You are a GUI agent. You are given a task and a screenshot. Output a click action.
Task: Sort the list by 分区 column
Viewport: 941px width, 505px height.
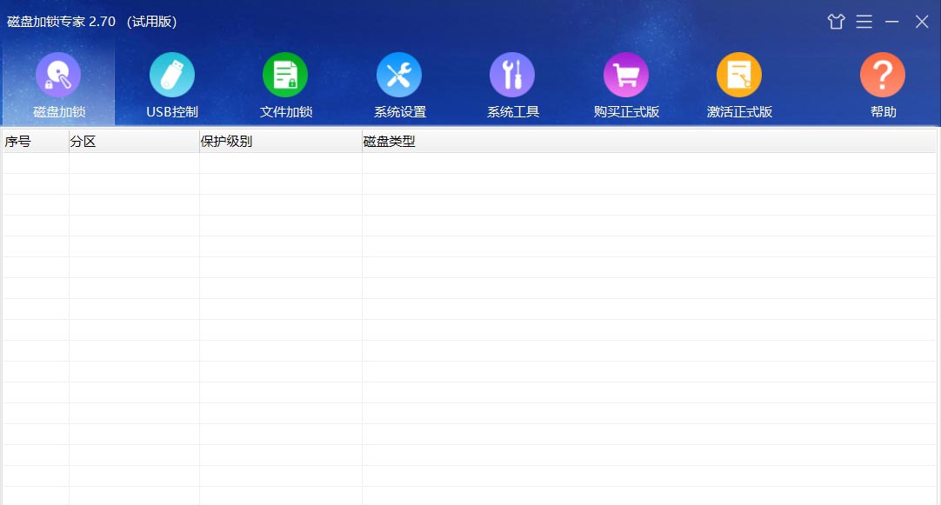[132, 140]
